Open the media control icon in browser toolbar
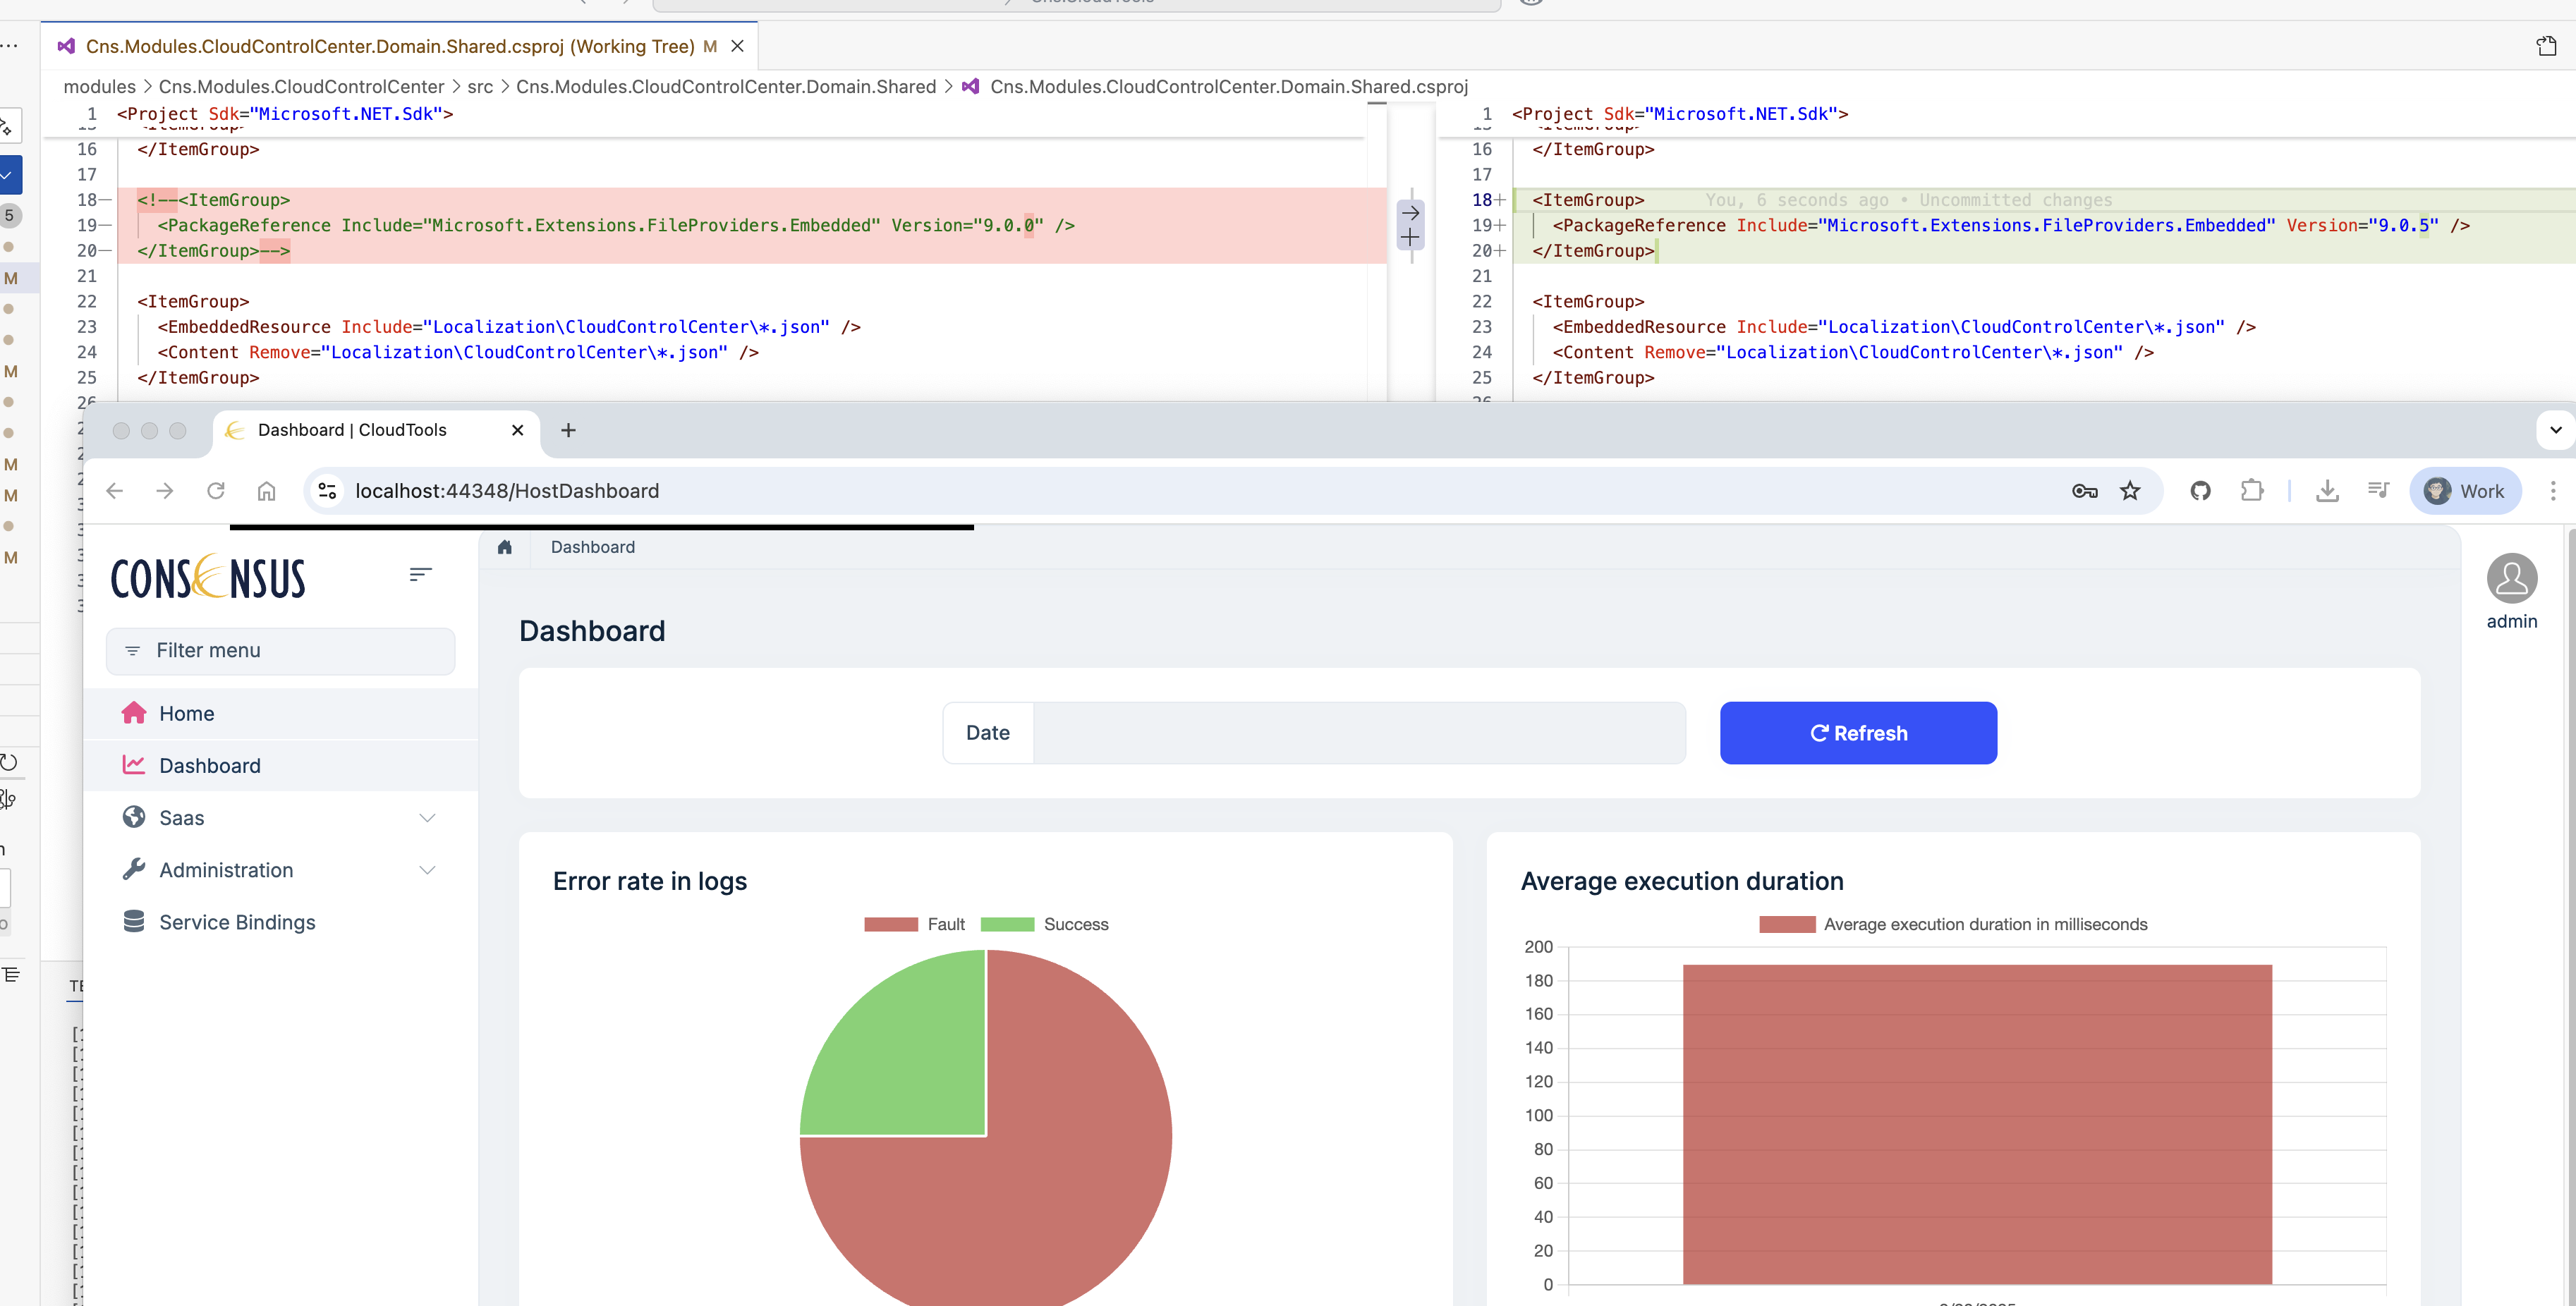The width and height of the screenshot is (2576, 1306). click(2378, 491)
